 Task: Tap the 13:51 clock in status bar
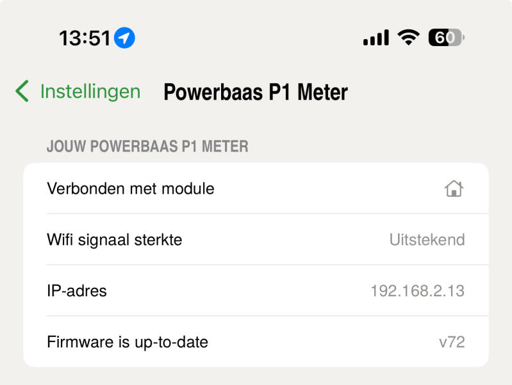85,38
